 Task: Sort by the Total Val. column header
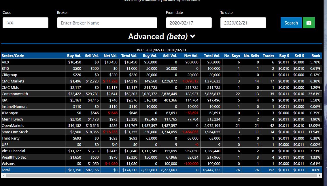(x=129, y=56)
